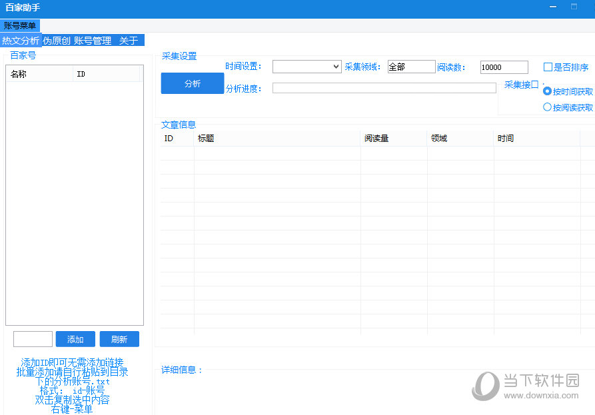
Task: Switch to the 热文分析 tab
Action: coord(21,41)
